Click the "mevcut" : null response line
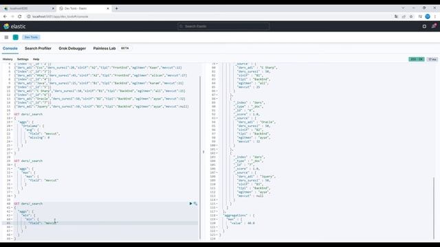Image resolution: width=440 pixels, height=247 pixels. tap(250, 196)
